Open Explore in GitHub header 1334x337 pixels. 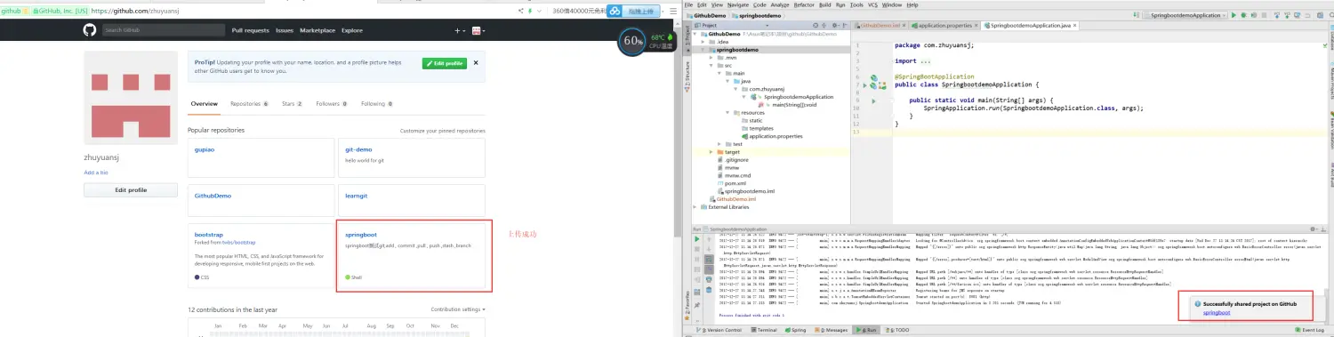[352, 30]
